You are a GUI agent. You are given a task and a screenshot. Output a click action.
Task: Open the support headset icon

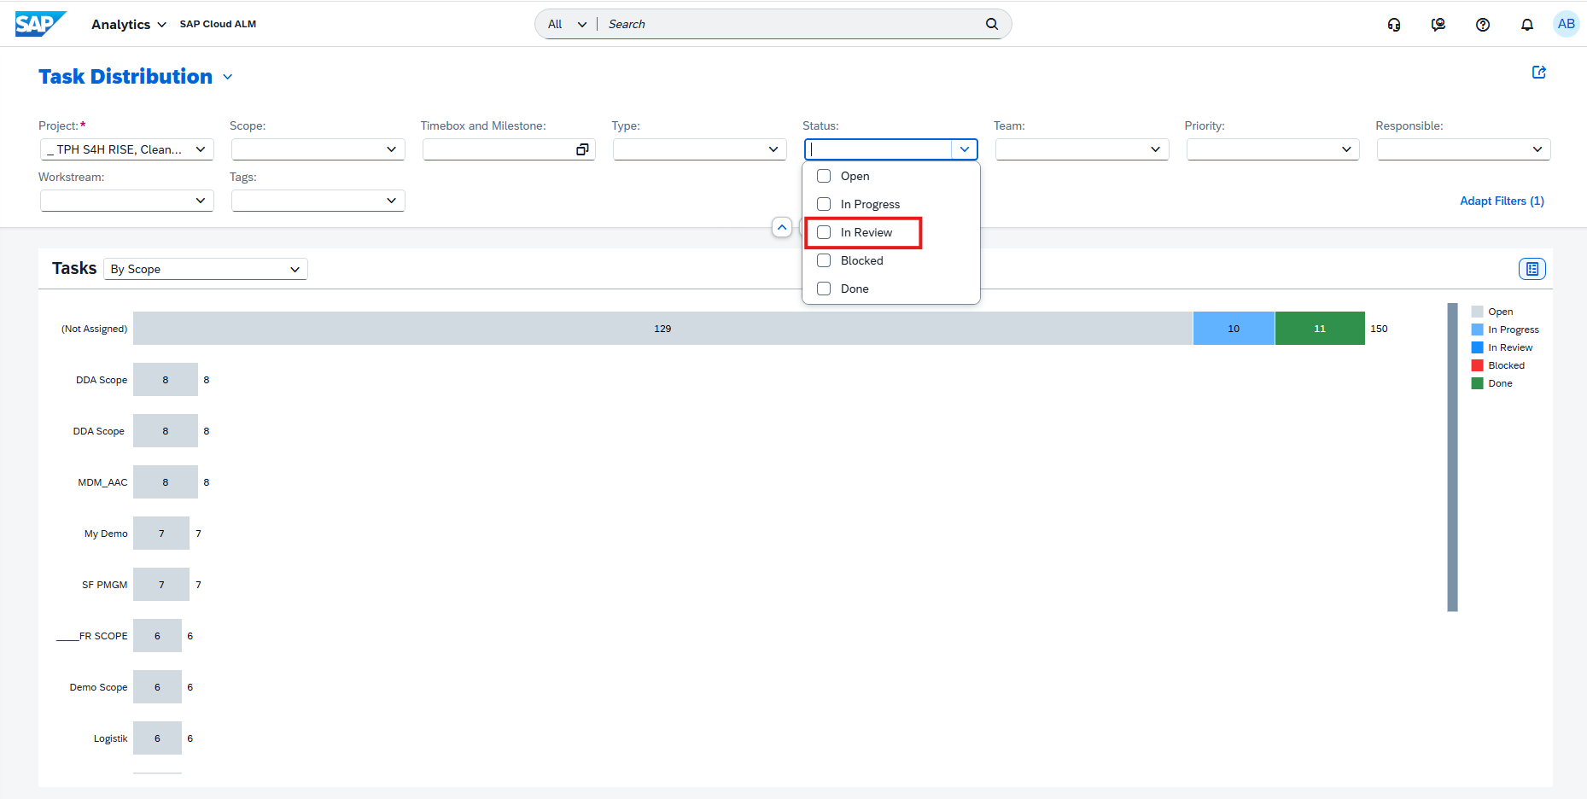pos(1394,24)
